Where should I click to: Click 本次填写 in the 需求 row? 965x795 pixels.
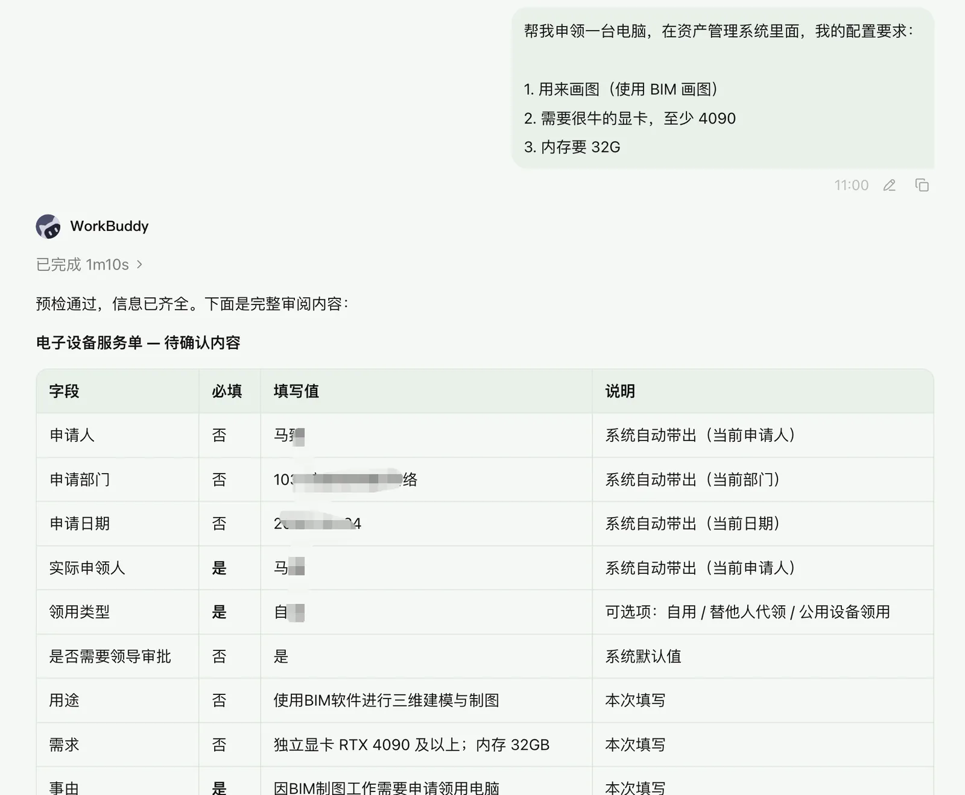635,745
